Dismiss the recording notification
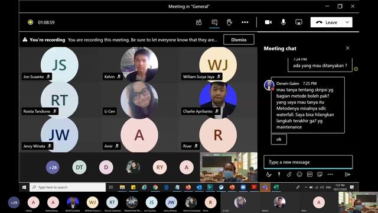Screen dimensions: 378x213 pos(239,40)
